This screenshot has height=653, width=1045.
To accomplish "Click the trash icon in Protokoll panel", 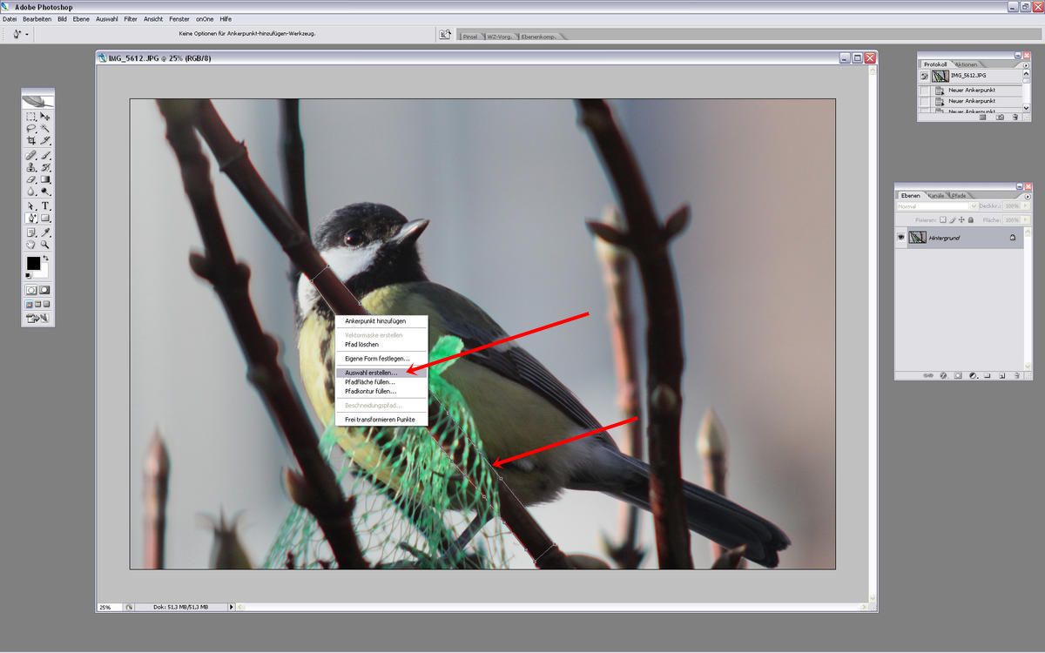I will point(1015,117).
